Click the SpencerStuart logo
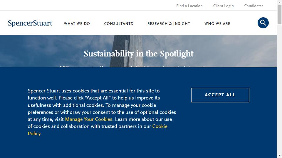The image size is (282, 158). pos(30,23)
